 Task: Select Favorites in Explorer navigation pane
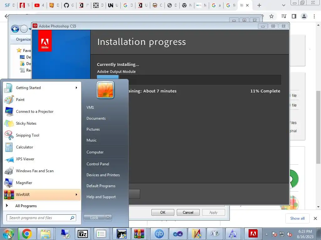tap(24, 50)
